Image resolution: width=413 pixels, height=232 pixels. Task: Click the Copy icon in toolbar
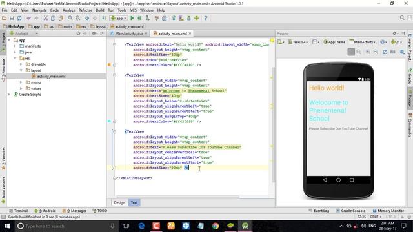(x=53, y=18)
